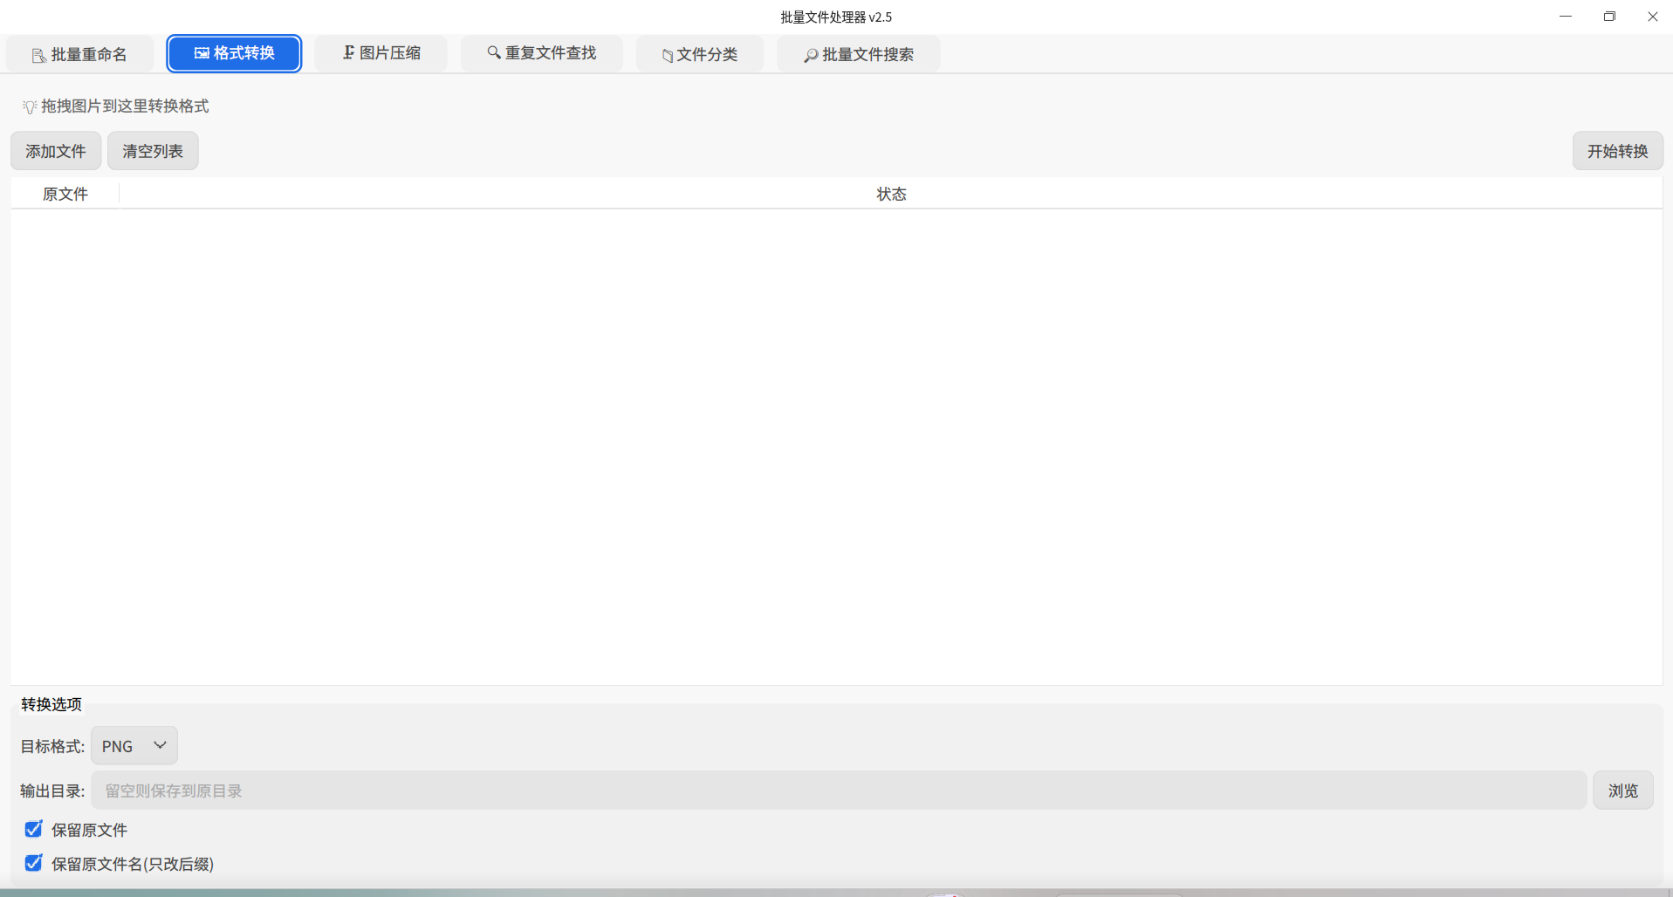Go to the 文件分类 tab
The height and width of the screenshot is (897, 1673).
pyautogui.click(x=700, y=54)
